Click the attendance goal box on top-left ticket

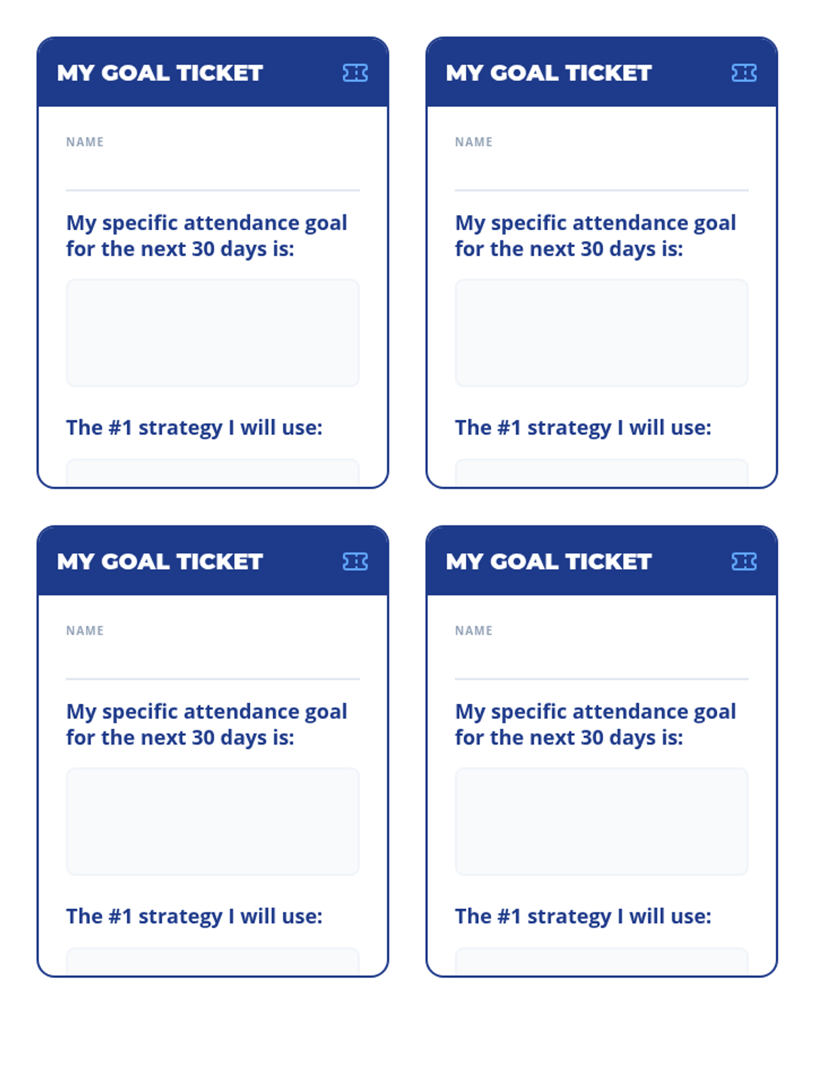(212, 333)
